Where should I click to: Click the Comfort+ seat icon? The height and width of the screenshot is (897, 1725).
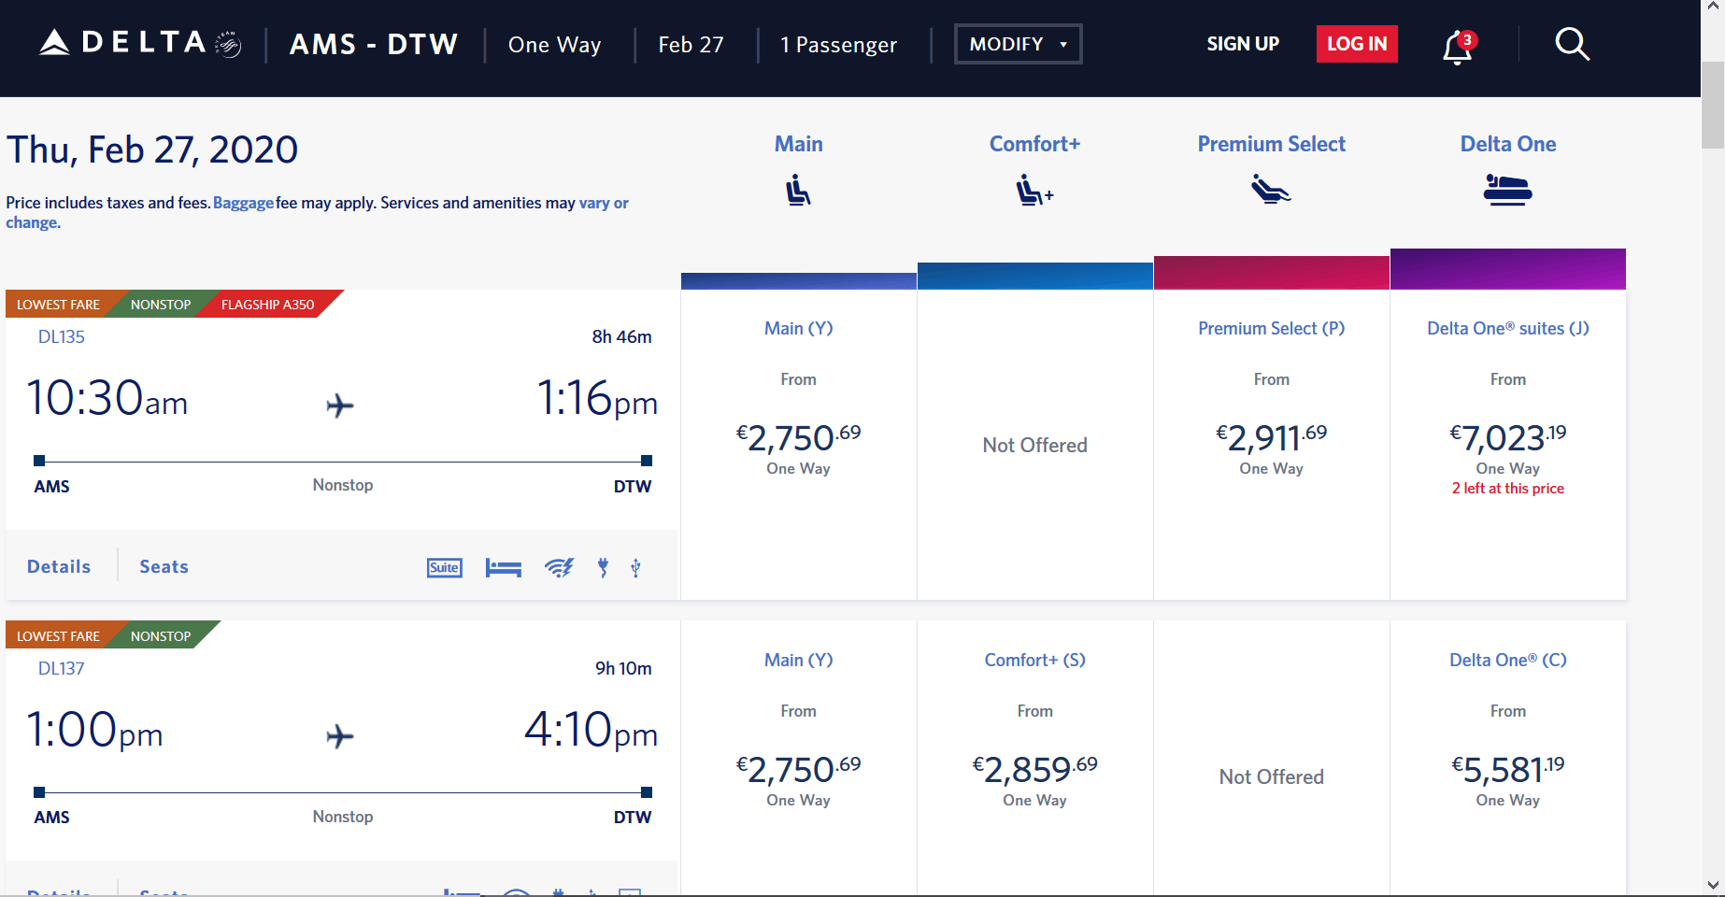1034,191
